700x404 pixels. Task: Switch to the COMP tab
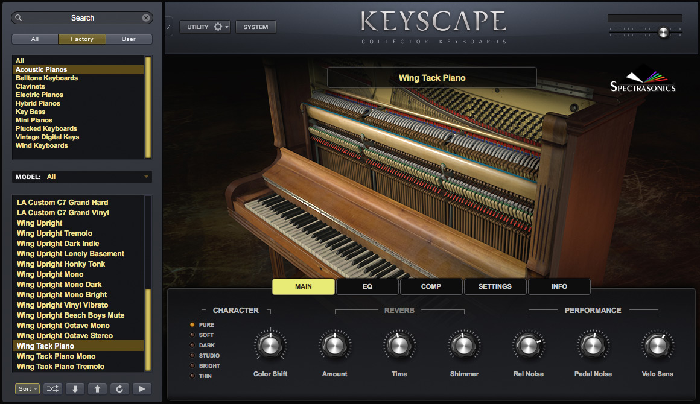(x=431, y=286)
